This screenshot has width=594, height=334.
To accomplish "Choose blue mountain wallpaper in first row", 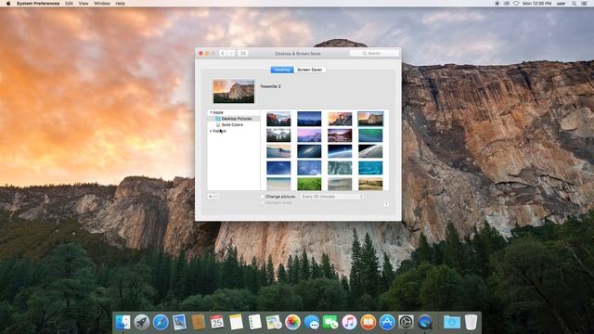I will [x=309, y=119].
